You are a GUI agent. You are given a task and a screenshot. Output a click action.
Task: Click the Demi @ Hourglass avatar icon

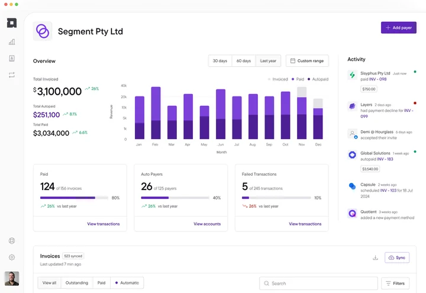353,133
